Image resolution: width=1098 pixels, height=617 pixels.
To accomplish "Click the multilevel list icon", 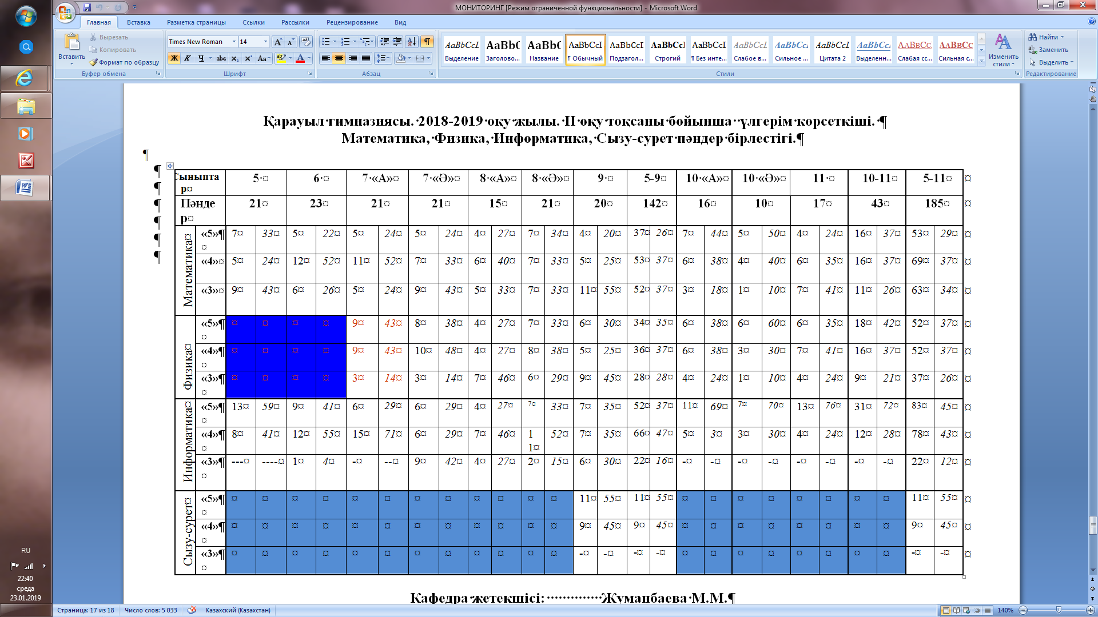I will point(366,42).
